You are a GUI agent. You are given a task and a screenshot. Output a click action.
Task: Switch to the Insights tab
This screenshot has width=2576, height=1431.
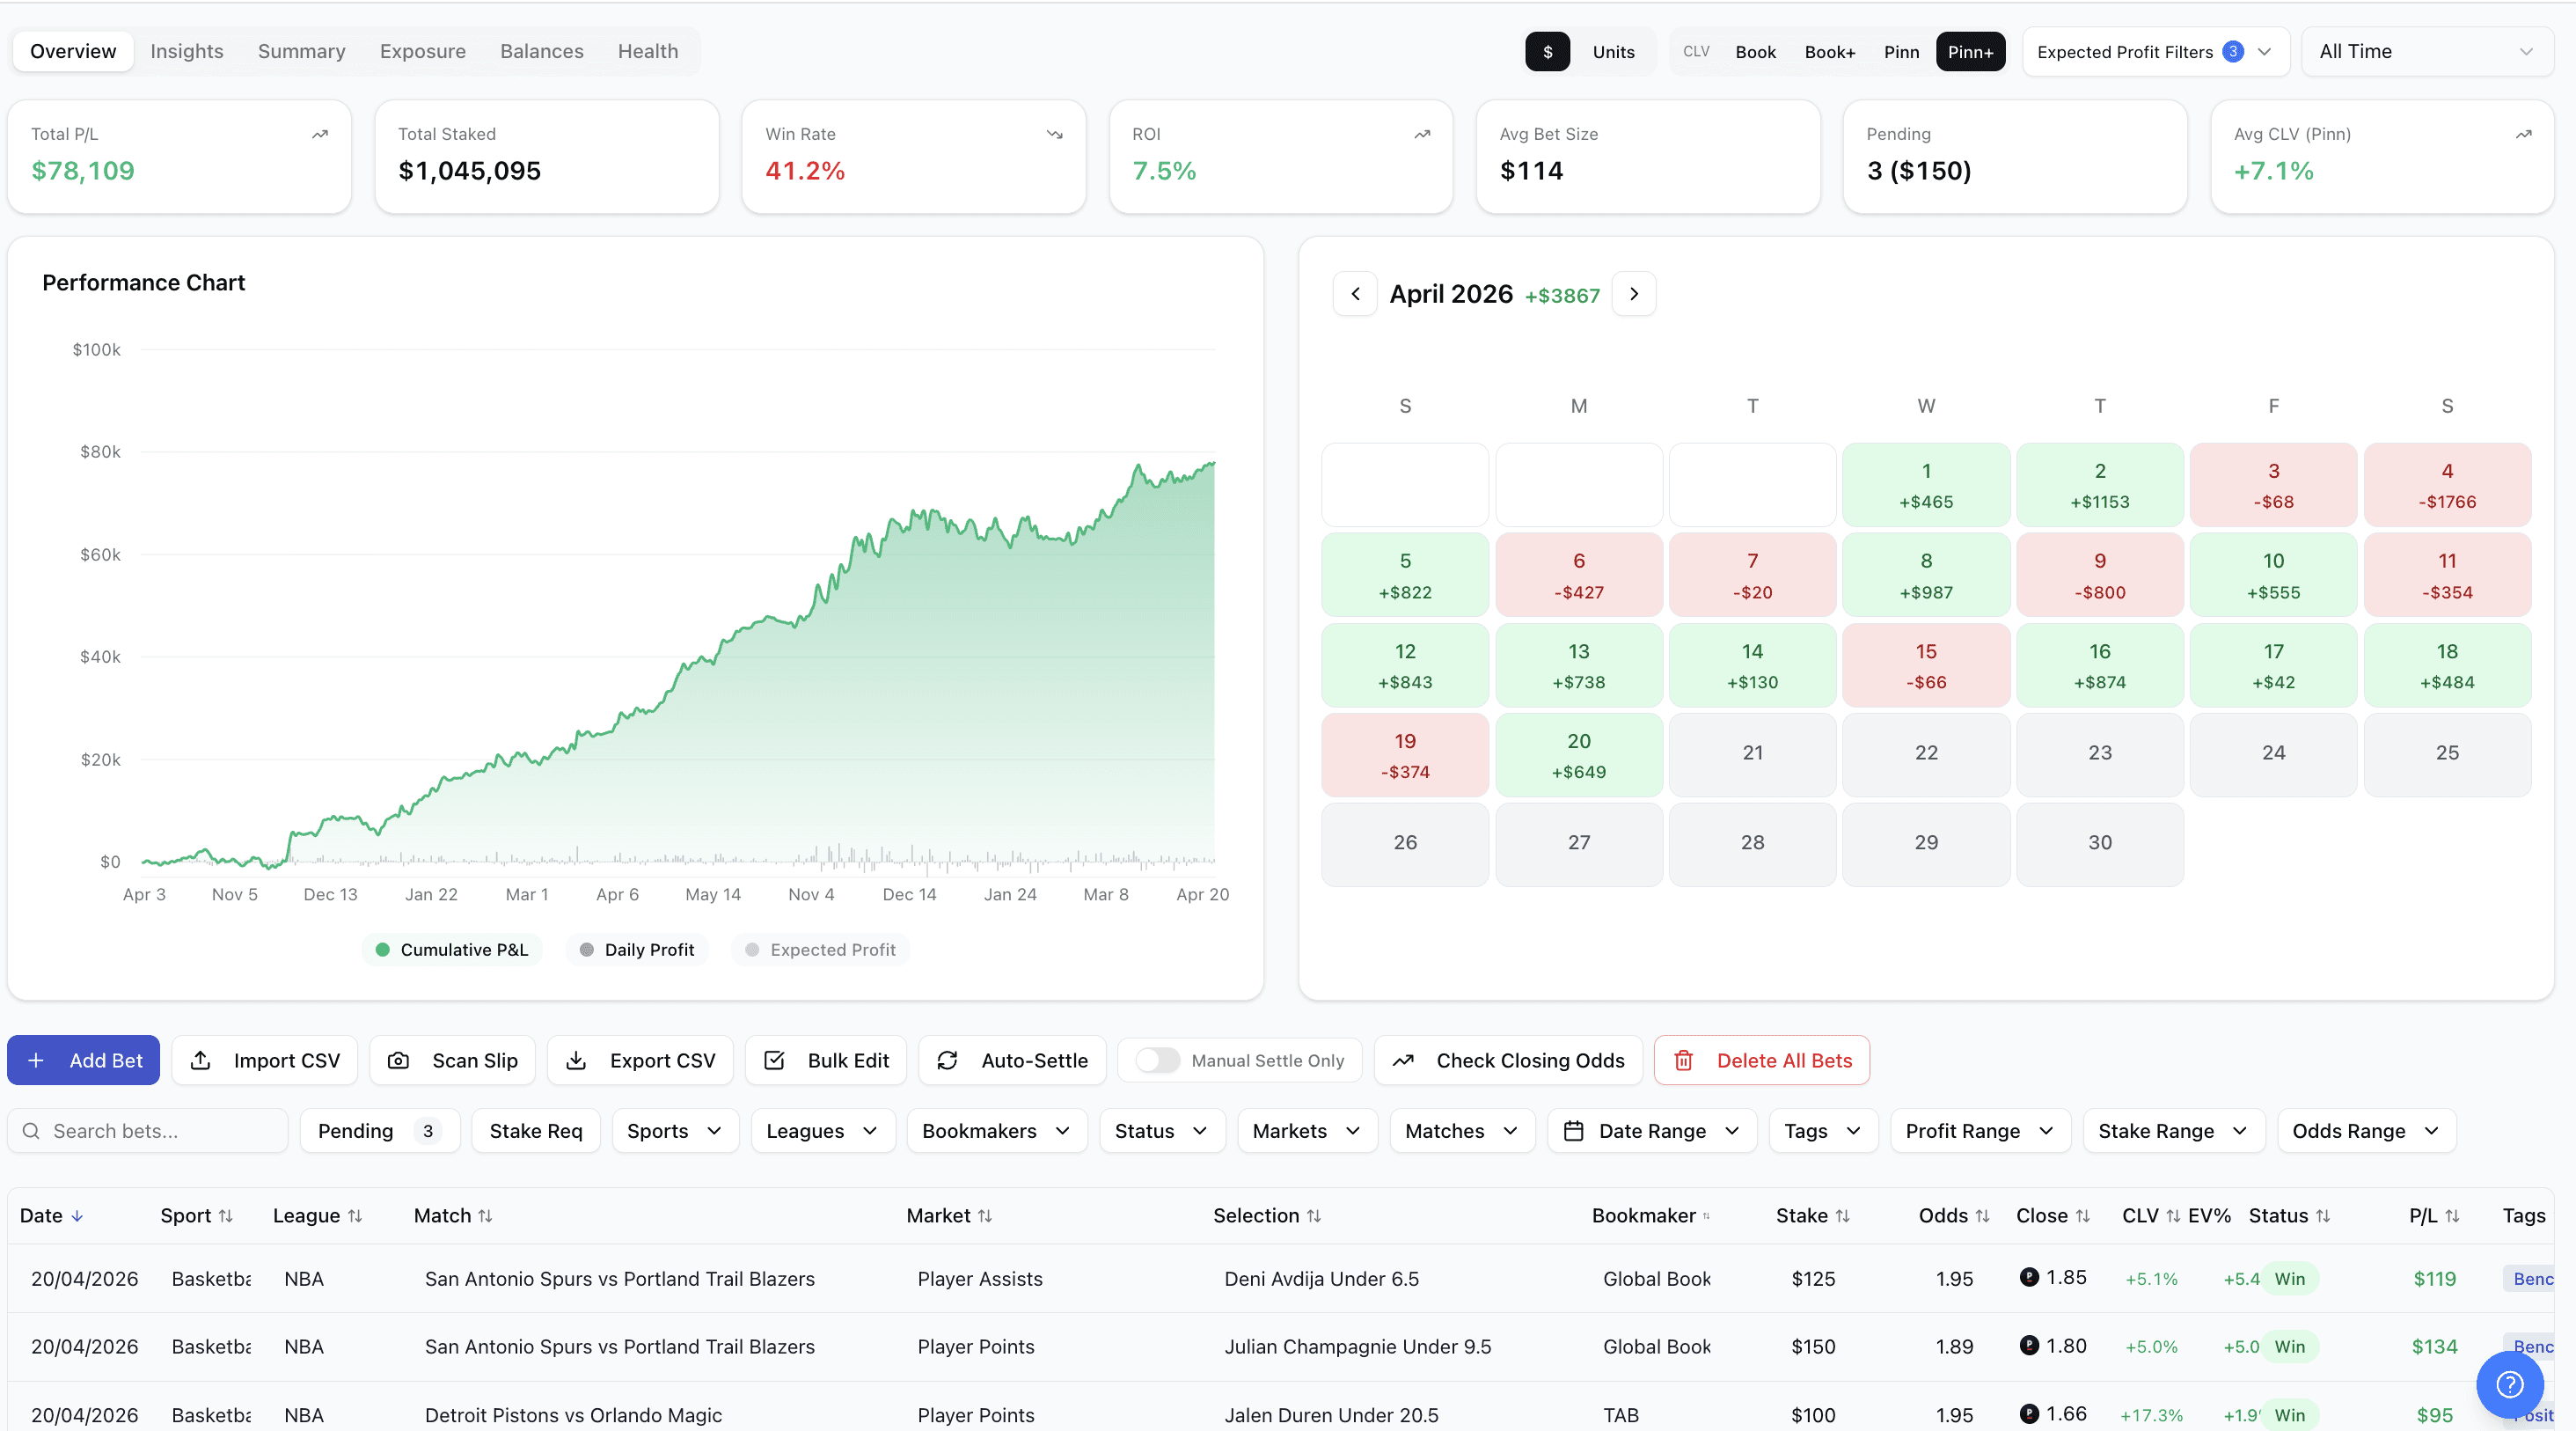click(186, 51)
